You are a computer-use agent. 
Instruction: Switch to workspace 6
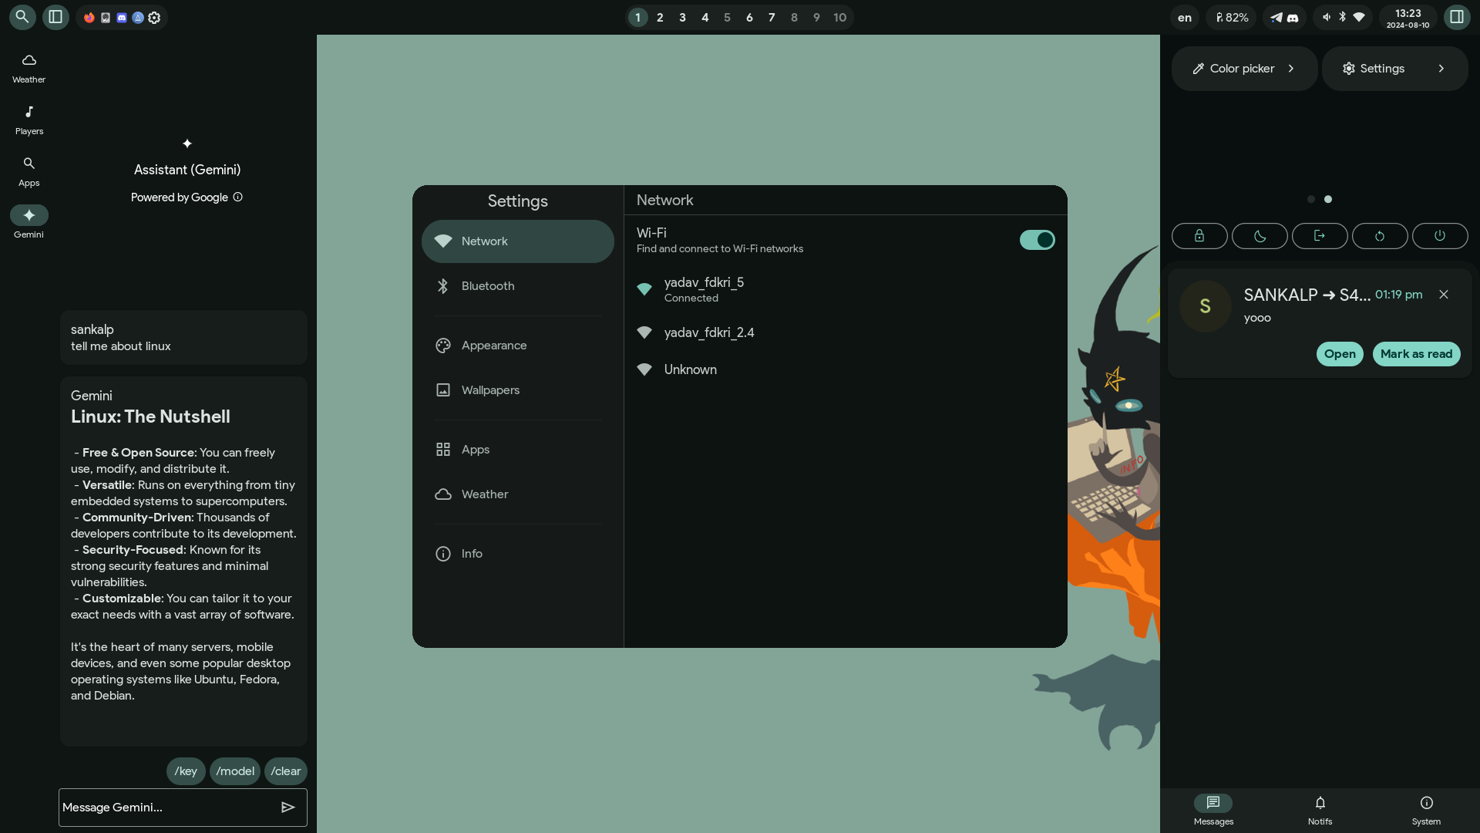749,17
